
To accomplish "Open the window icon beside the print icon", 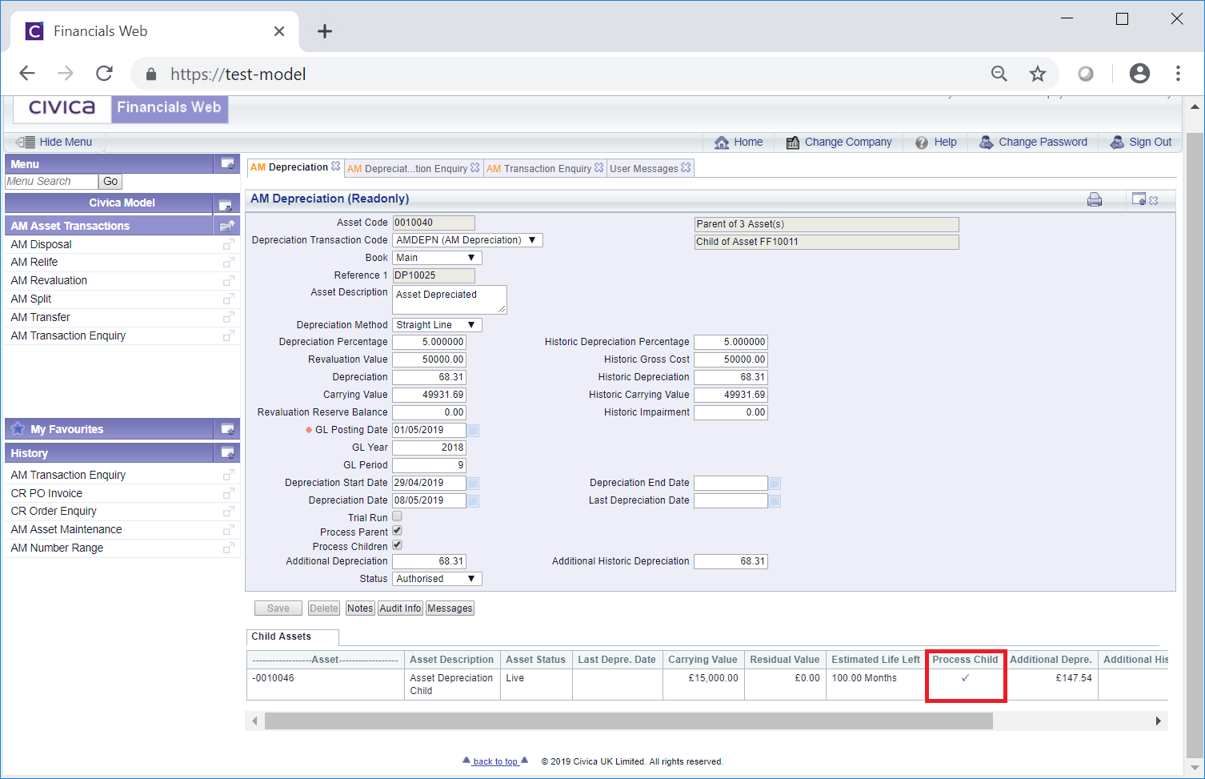I will point(1139,199).
